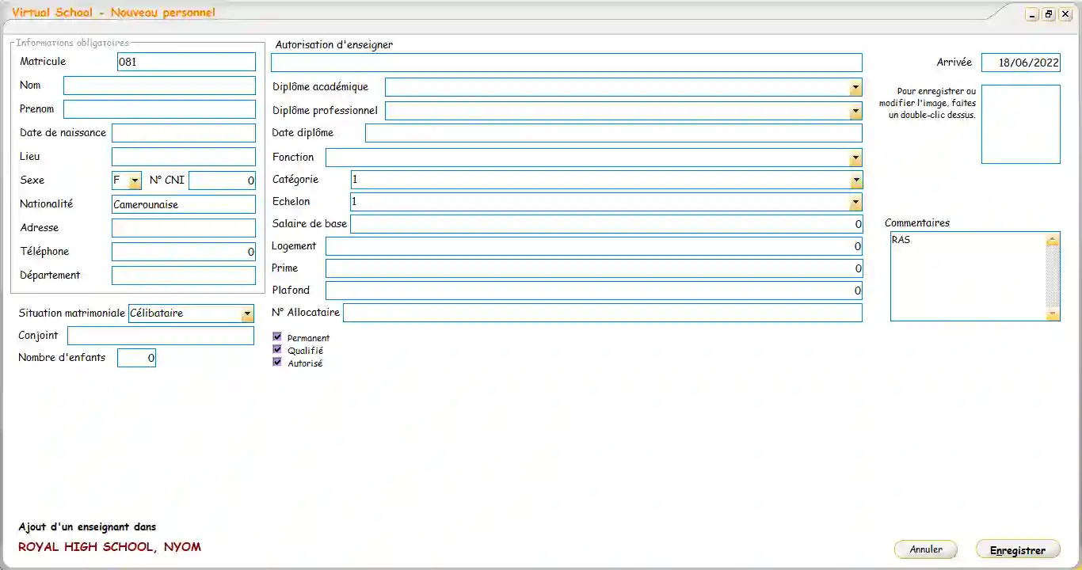Click inside the Prenom field
1082x570 pixels.
(158, 108)
